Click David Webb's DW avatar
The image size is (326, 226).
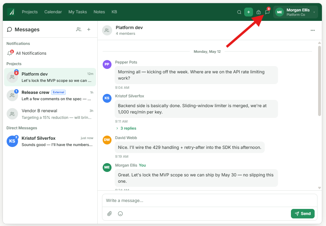click(x=107, y=140)
